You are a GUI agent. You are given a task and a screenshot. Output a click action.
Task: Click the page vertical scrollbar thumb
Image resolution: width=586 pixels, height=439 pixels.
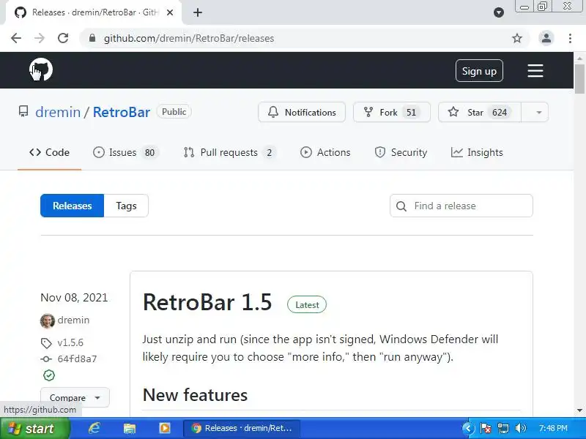(579, 79)
